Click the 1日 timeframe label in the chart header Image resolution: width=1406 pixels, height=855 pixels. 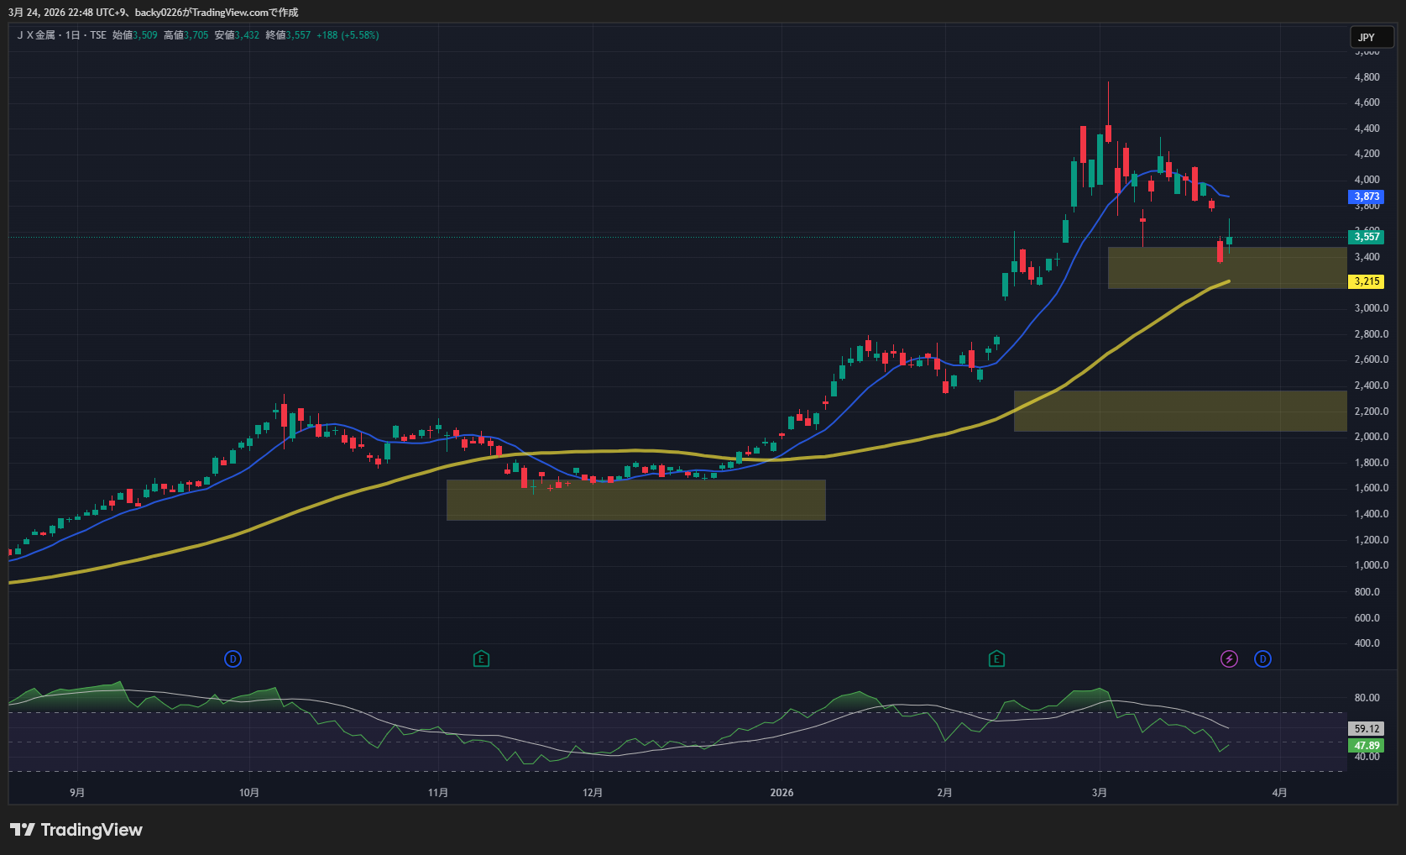click(73, 35)
